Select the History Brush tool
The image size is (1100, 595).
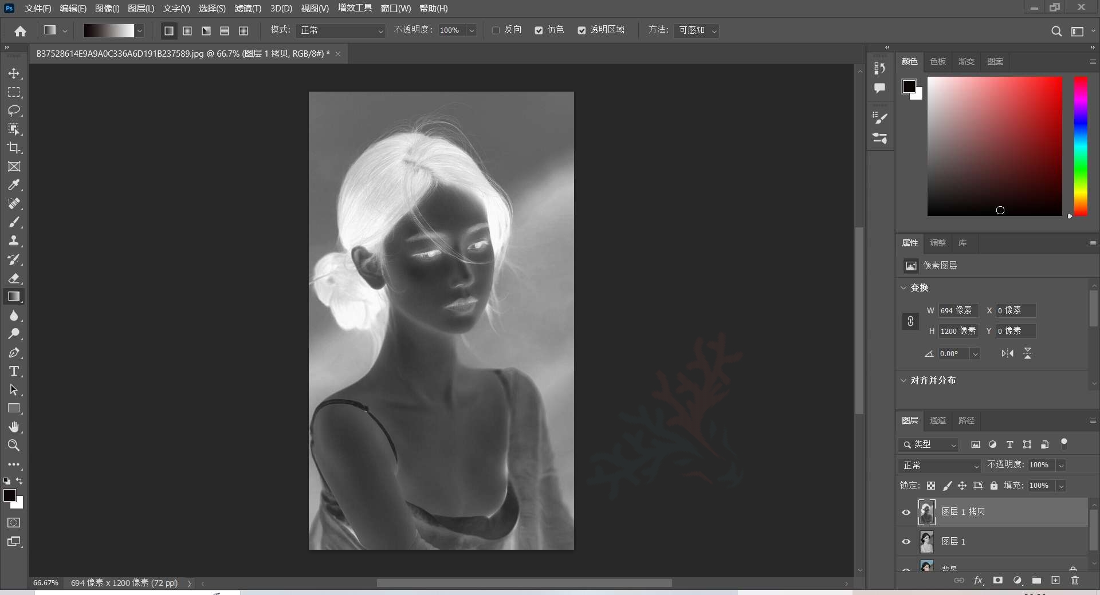14,259
